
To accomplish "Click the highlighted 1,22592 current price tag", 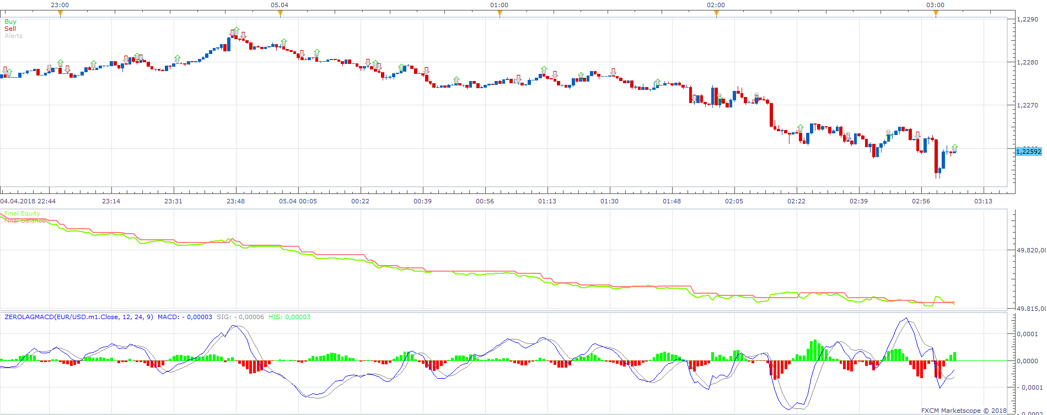I will 1029,152.
